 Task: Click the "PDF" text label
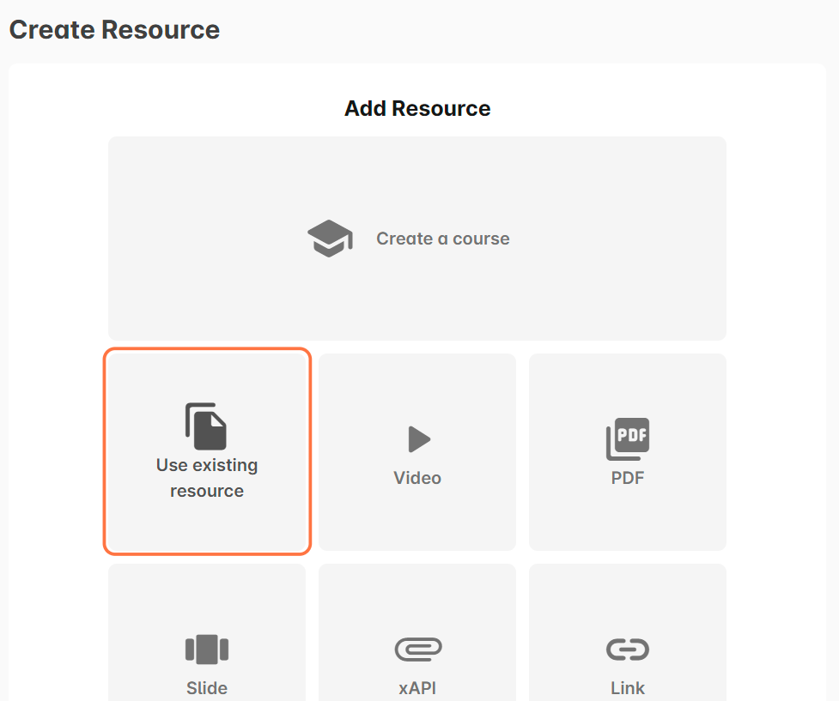coord(628,478)
